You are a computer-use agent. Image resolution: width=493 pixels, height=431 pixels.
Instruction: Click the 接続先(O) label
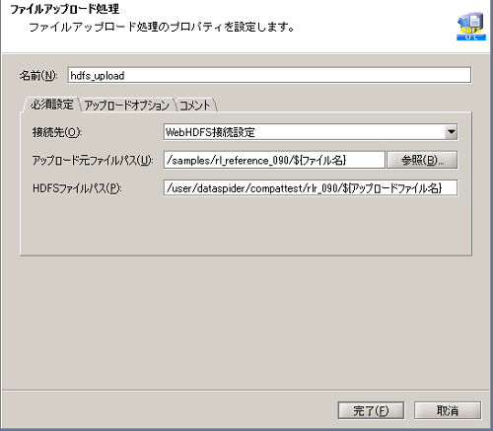[57, 132]
